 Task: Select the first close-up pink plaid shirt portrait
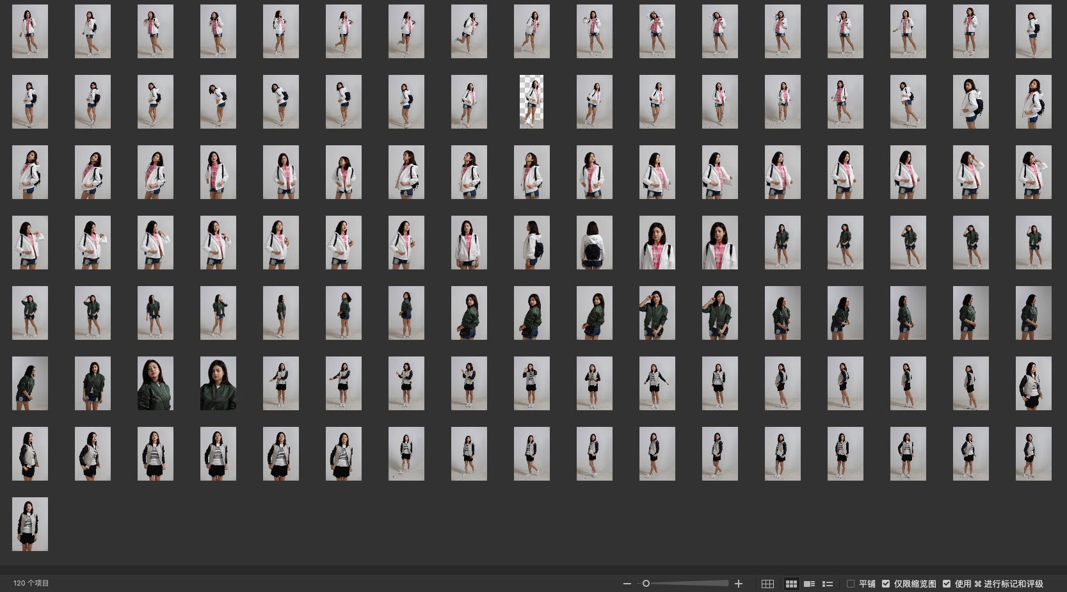(657, 243)
